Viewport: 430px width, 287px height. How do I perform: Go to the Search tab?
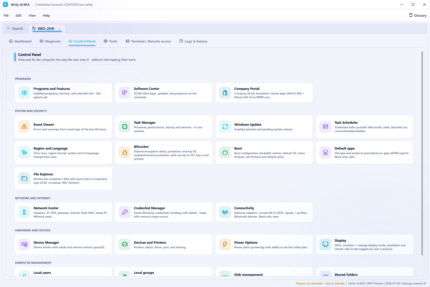(x=15, y=28)
